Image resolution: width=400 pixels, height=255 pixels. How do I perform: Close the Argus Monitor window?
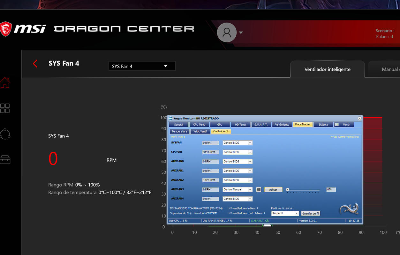(359, 118)
